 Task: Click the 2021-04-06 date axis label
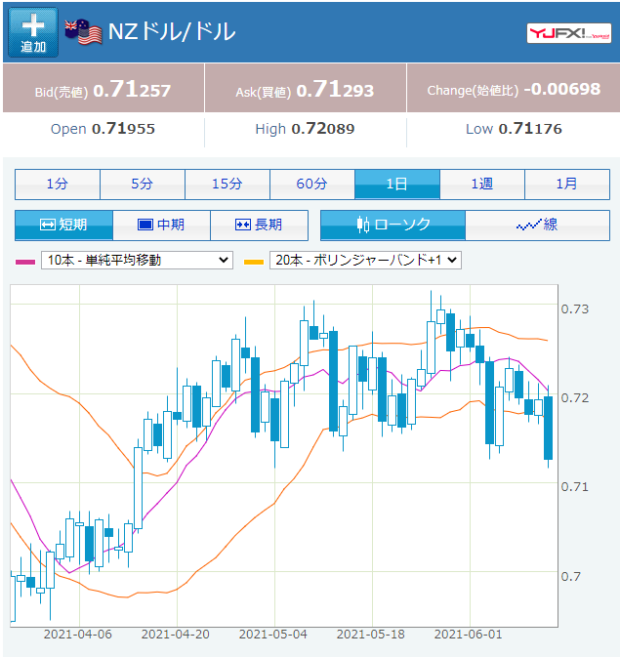[78, 635]
